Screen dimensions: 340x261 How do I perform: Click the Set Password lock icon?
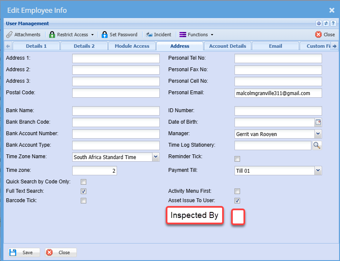[x=105, y=35]
